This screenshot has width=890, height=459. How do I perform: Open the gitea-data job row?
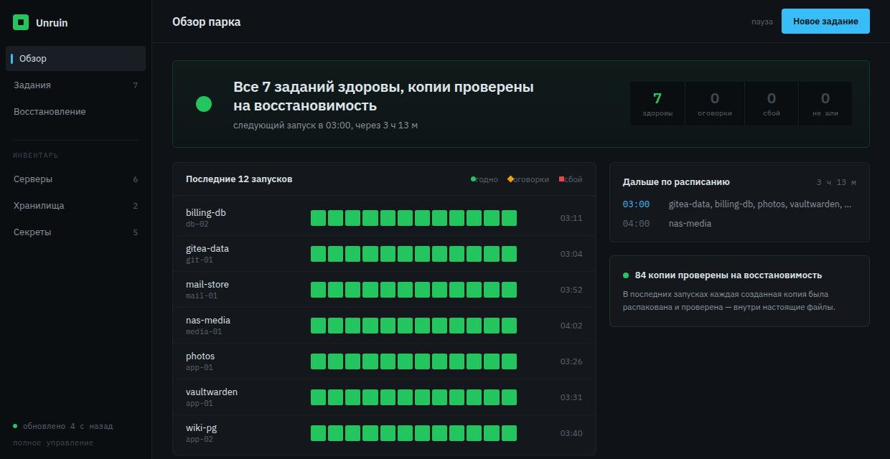click(384, 254)
